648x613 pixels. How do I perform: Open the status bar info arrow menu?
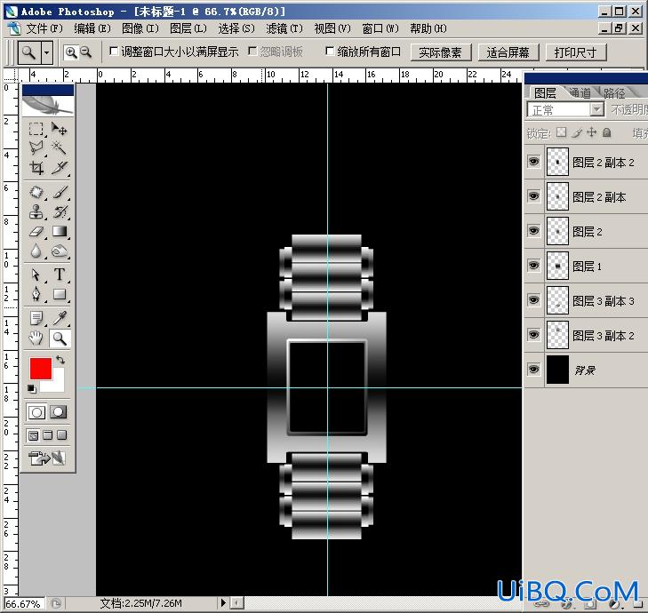tap(223, 602)
